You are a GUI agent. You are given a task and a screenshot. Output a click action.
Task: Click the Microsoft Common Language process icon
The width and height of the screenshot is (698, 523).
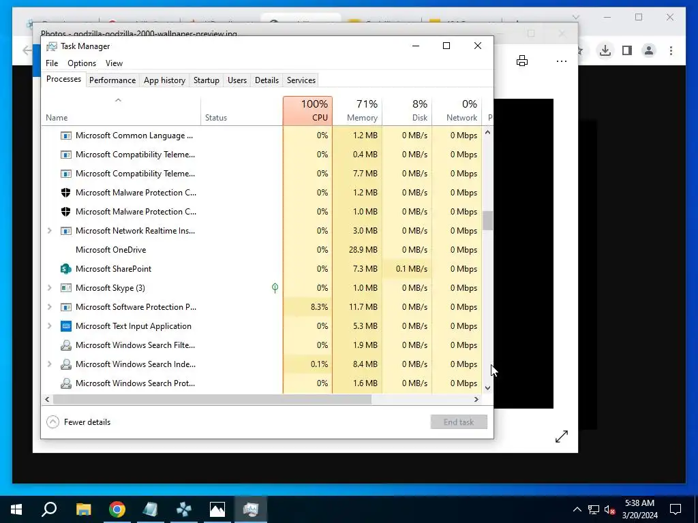click(66, 136)
